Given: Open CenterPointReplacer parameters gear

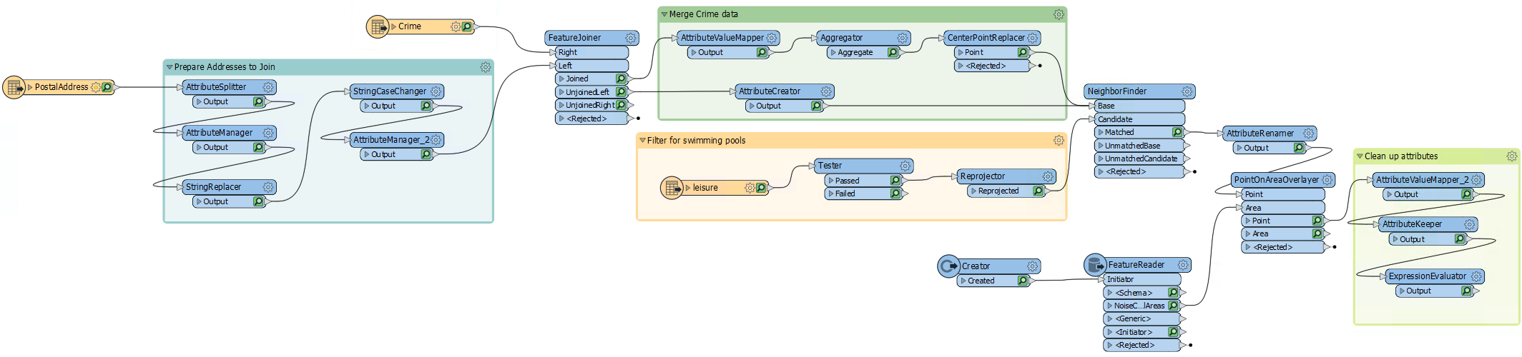Looking at the screenshot, I should [1033, 38].
